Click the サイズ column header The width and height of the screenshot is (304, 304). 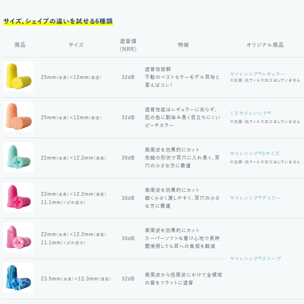pyautogui.click(x=76, y=45)
